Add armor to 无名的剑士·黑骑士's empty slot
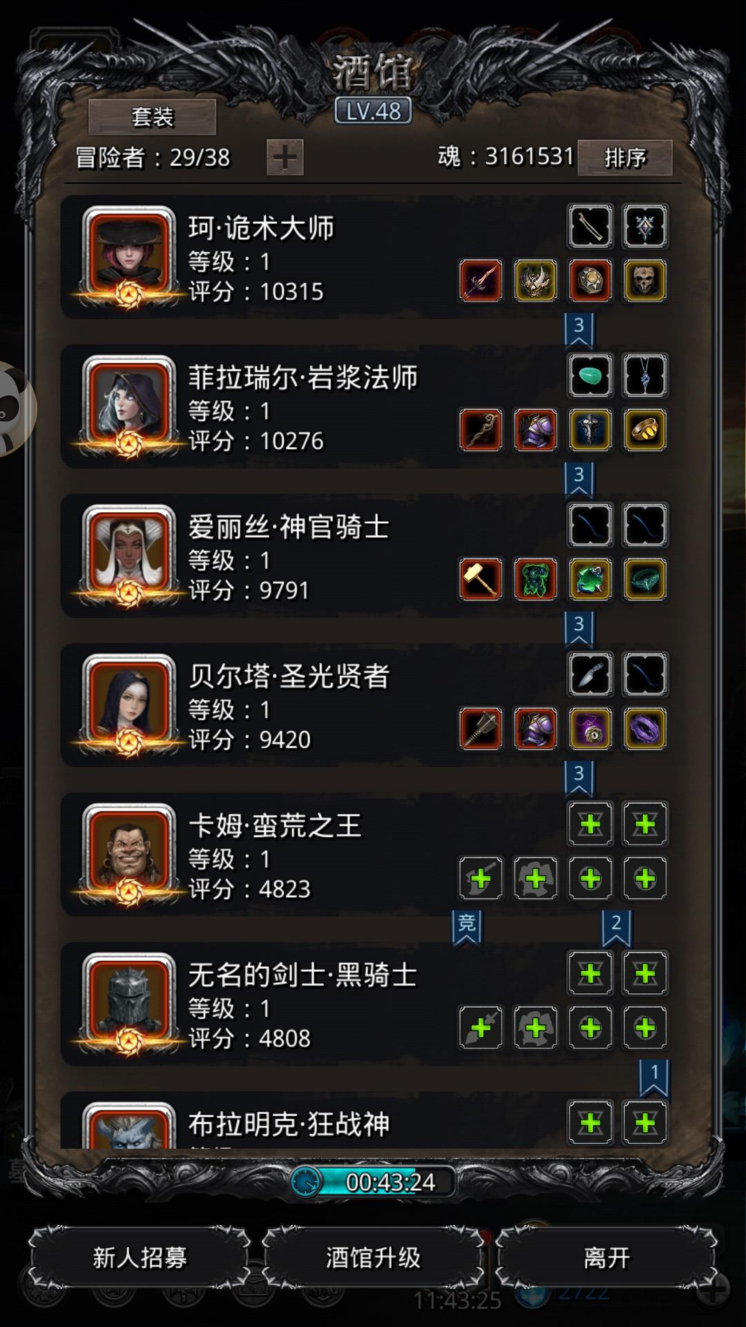The width and height of the screenshot is (746, 1327). [535, 1027]
